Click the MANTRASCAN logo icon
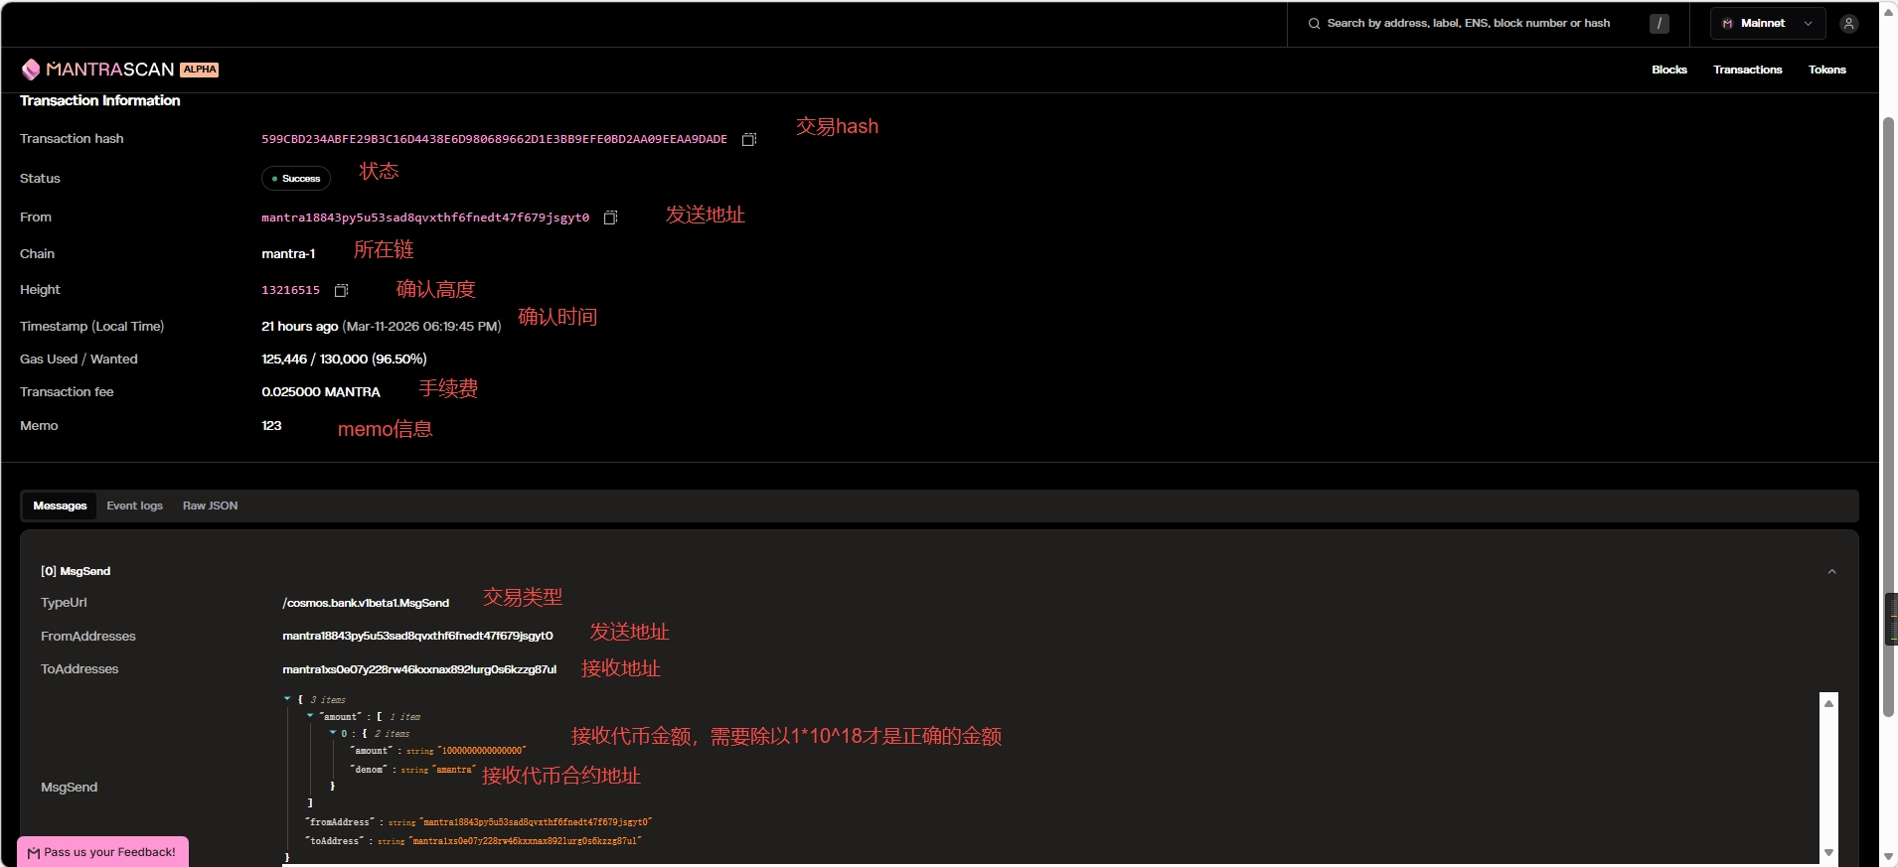Viewport: 1898px width, 867px height. point(31,69)
